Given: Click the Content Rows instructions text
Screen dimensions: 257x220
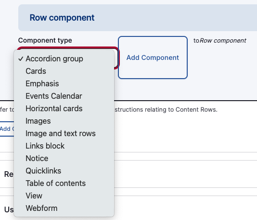Looking at the screenshot, I should (x=166, y=109).
